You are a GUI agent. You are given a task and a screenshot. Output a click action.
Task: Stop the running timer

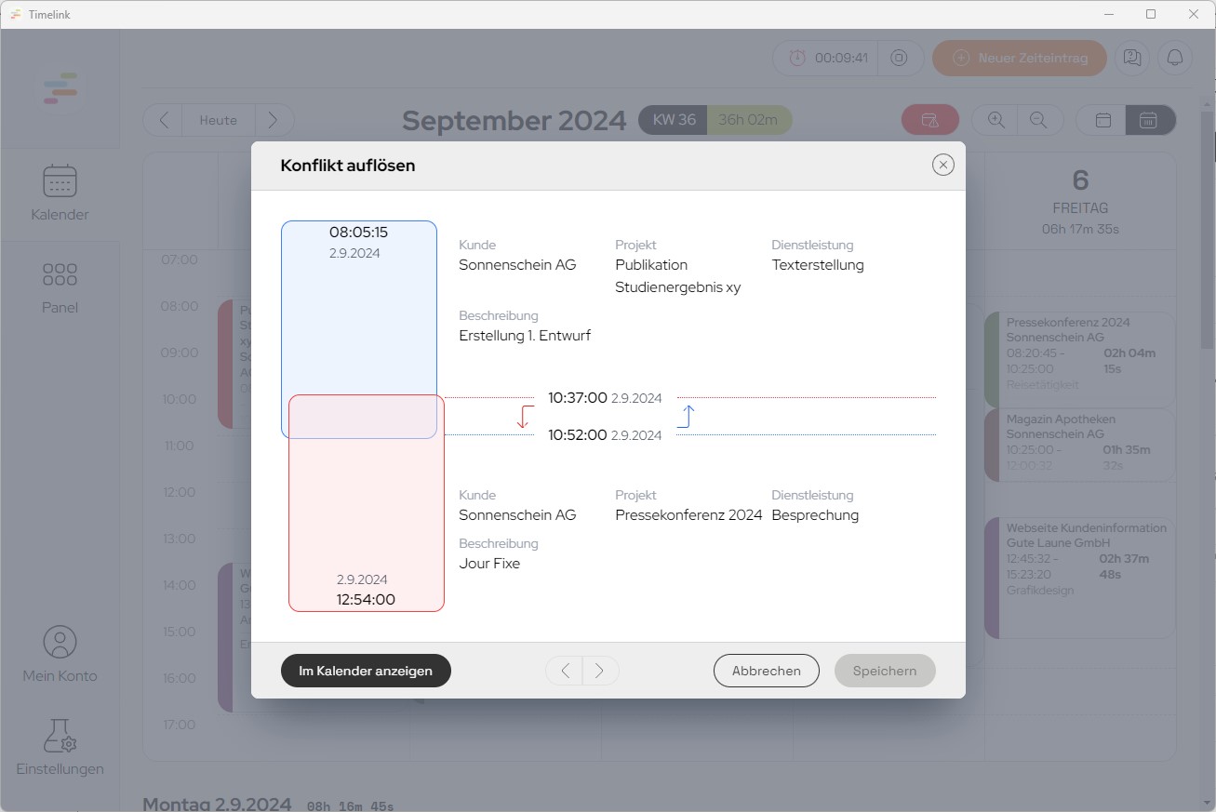[899, 58]
